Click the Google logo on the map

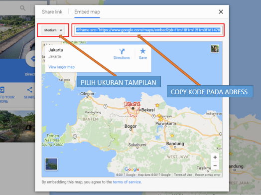click(131, 170)
